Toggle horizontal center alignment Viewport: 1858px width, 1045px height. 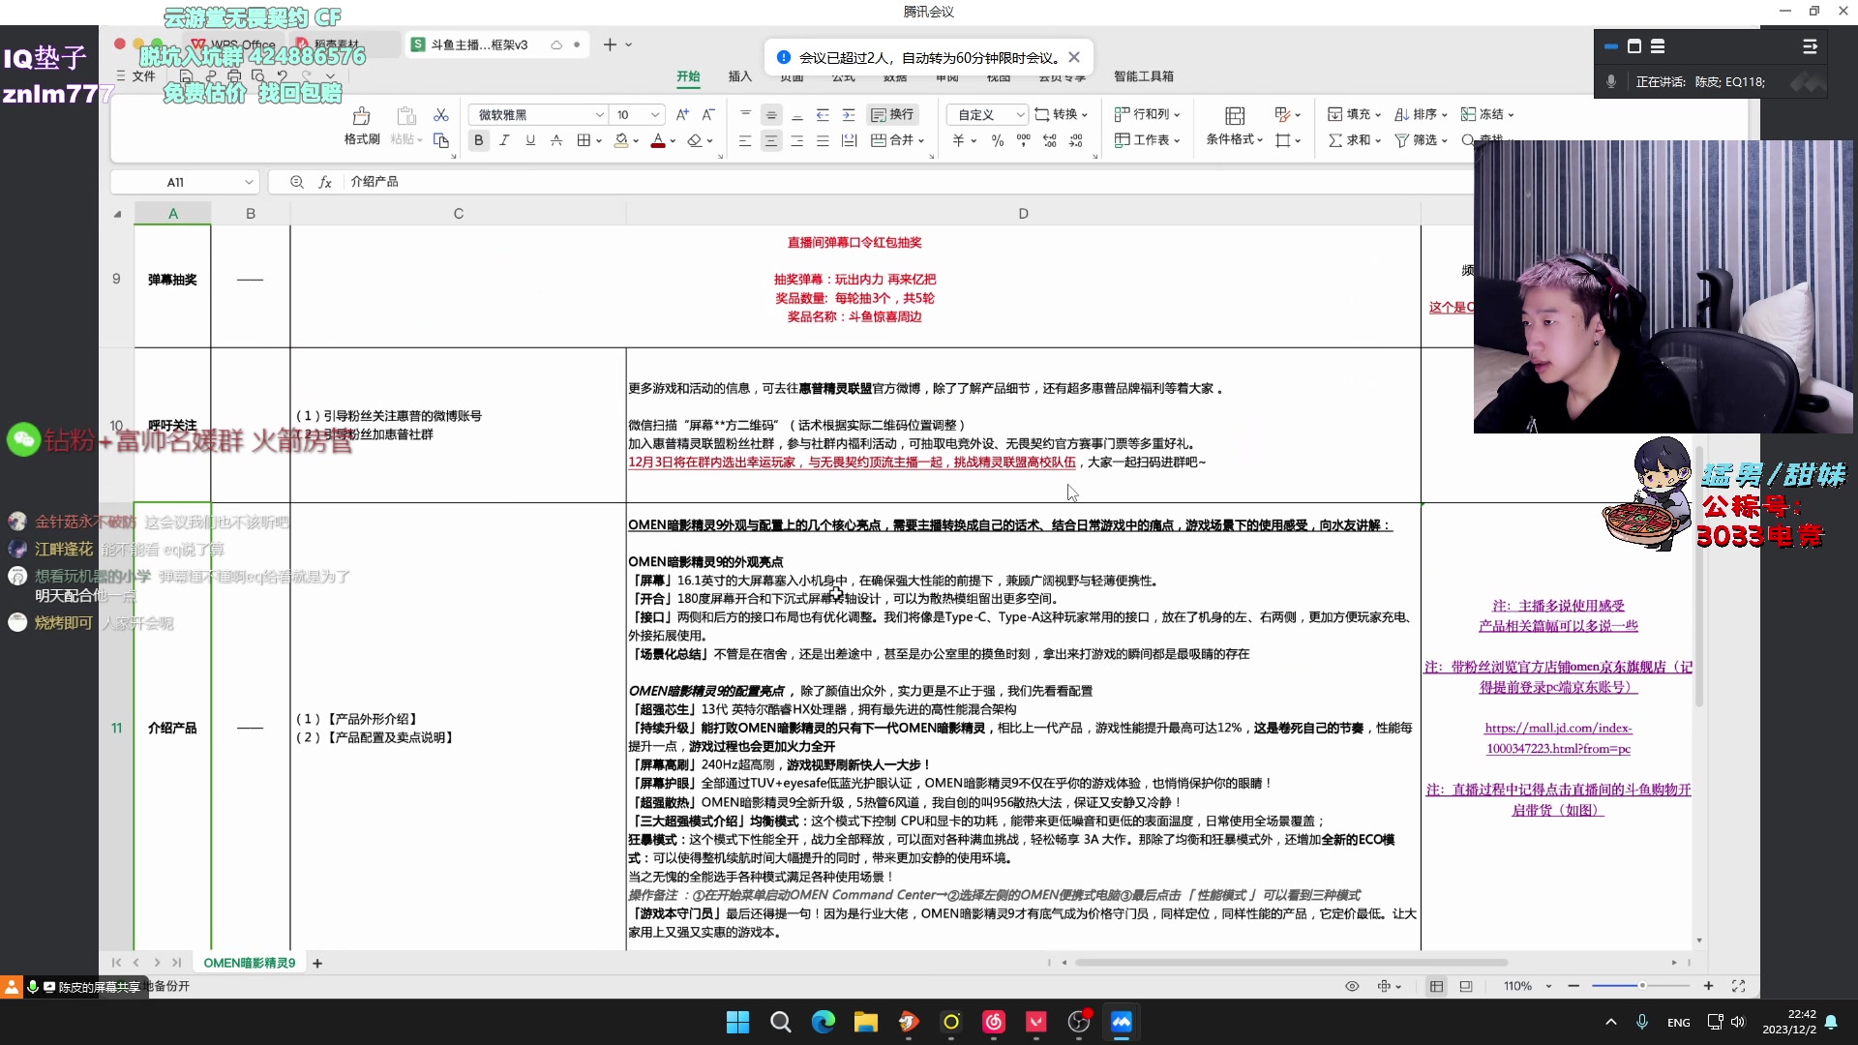[771, 140]
